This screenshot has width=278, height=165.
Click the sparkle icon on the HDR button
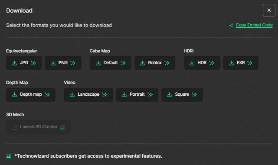pyautogui.click(x=212, y=63)
